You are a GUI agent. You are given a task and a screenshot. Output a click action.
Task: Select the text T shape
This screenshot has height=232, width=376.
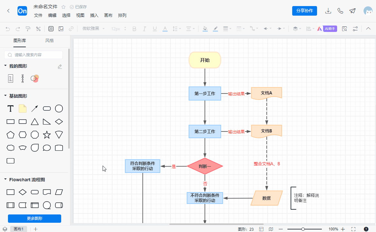coord(10,109)
